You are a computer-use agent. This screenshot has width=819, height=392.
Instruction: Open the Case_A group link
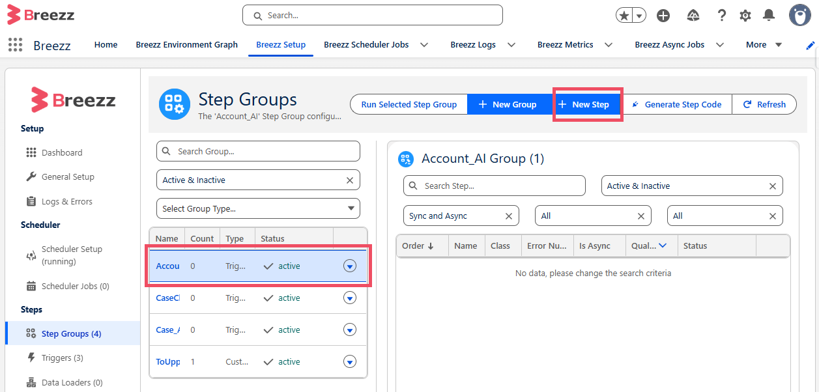click(168, 329)
